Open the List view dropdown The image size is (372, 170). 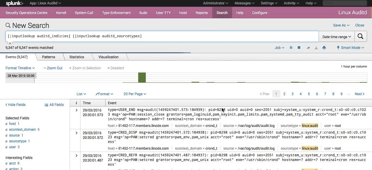(x=81, y=94)
